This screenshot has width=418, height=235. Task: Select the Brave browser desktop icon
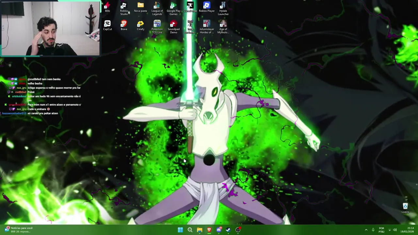click(x=124, y=25)
